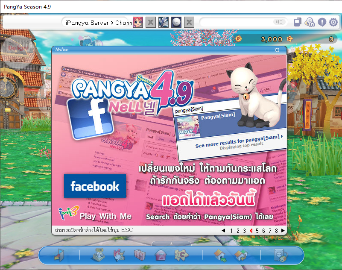This screenshot has width=342, height=270.
Task: Expand the bottom bar with the up-arrow tab
Action: (171, 244)
